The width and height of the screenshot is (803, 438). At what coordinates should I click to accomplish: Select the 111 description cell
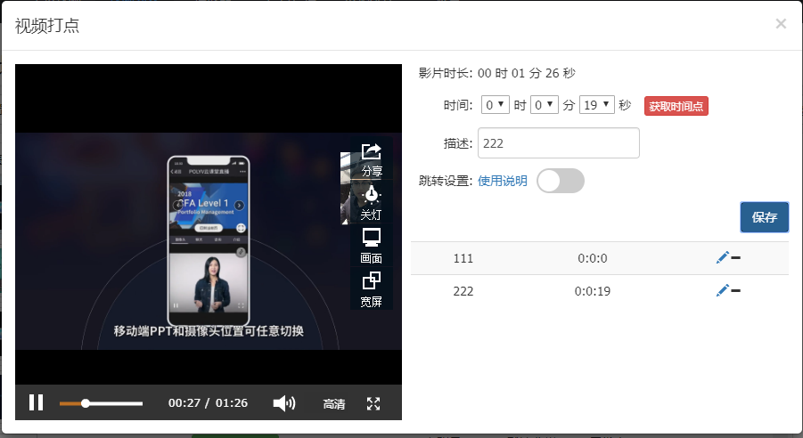(x=463, y=258)
